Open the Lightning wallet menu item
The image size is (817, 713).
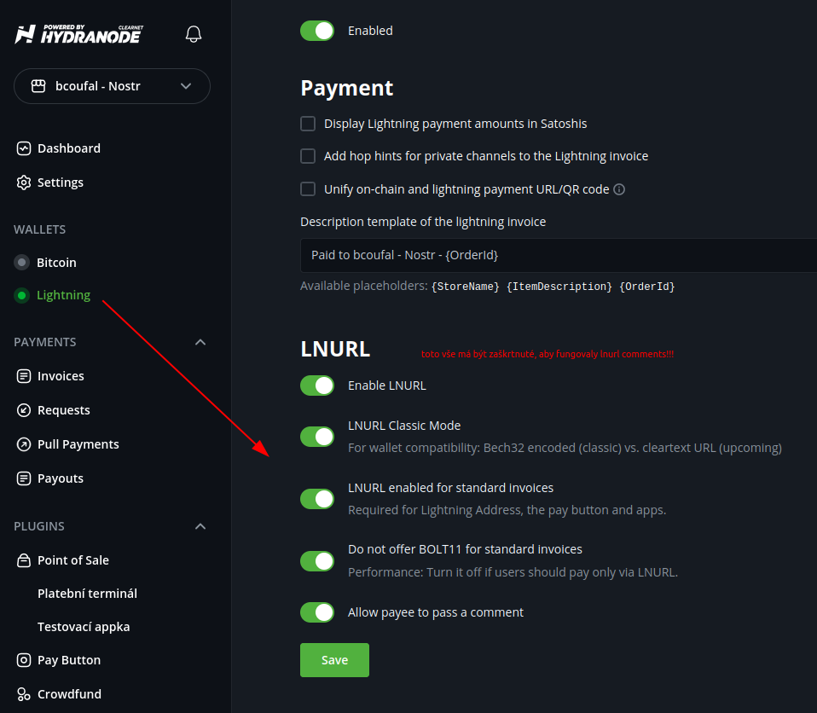click(63, 295)
